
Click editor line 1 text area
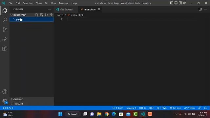tap(132, 19)
